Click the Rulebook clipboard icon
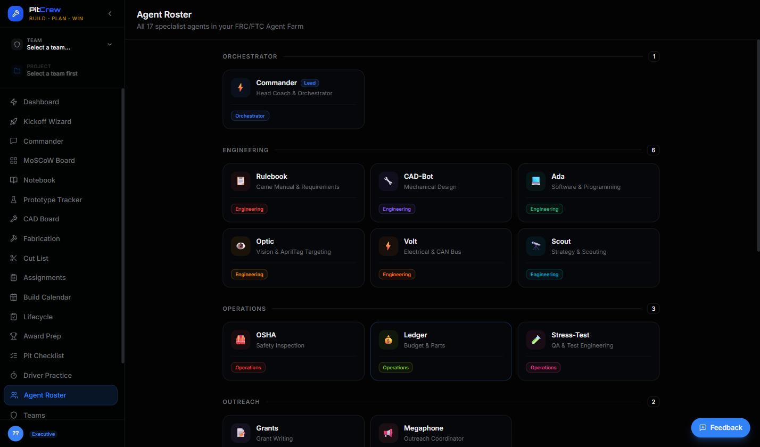760x447 pixels. click(241, 181)
